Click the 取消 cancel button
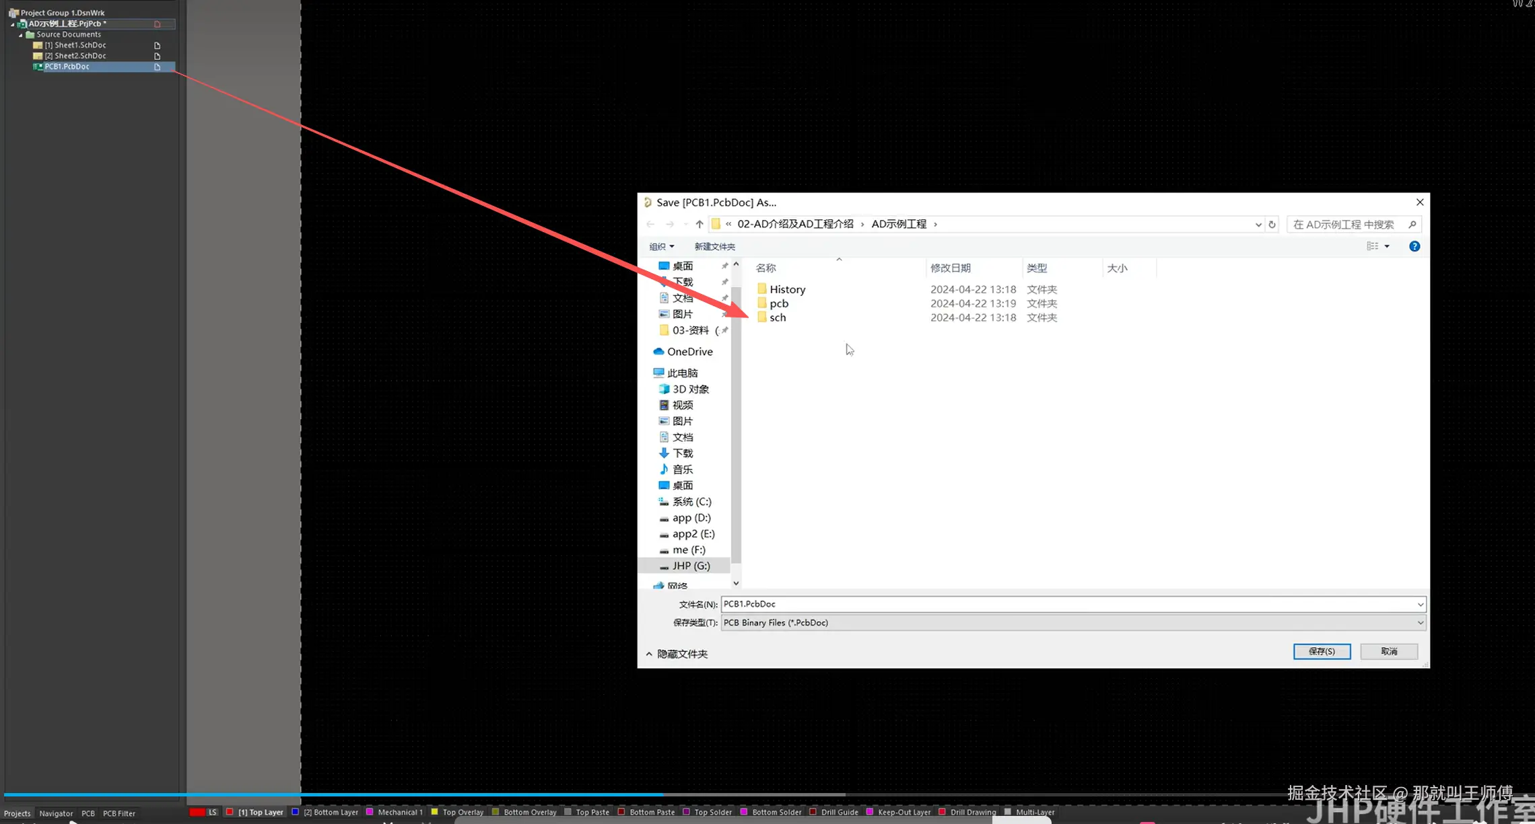Viewport: 1535px width, 824px height. tap(1389, 651)
